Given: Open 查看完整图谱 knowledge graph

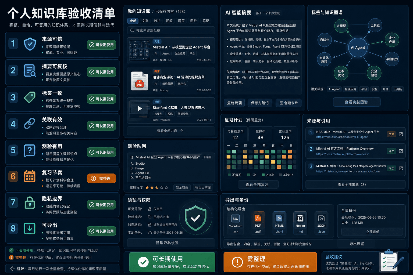Looking at the screenshot, I should [x=357, y=102].
